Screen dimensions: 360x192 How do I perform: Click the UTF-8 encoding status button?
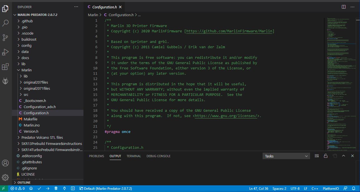pos(295,189)
